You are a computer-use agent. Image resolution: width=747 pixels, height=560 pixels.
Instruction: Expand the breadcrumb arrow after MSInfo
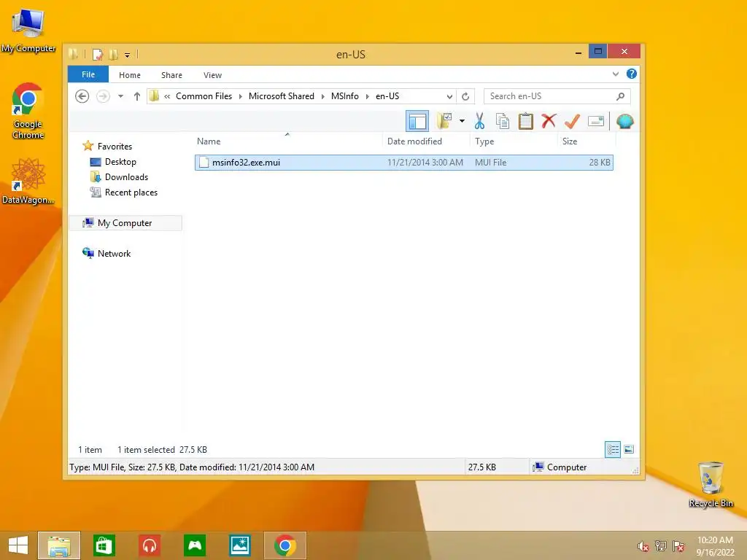click(x=368, y=96)
